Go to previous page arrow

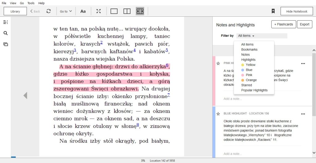point(25,95)
